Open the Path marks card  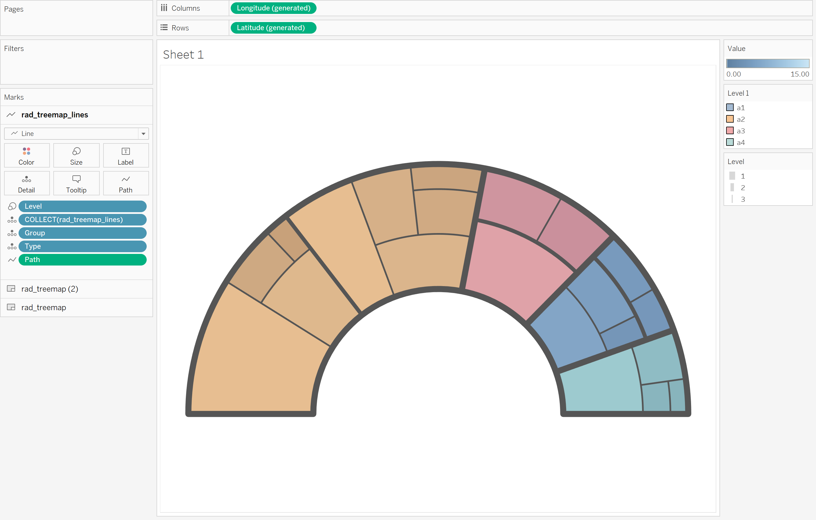[126, 183]
